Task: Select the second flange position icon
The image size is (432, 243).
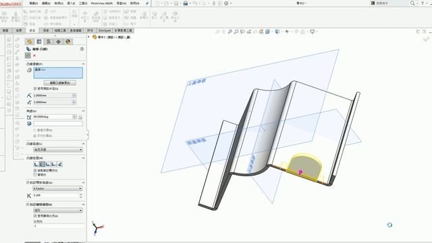Action: point(42,164)
